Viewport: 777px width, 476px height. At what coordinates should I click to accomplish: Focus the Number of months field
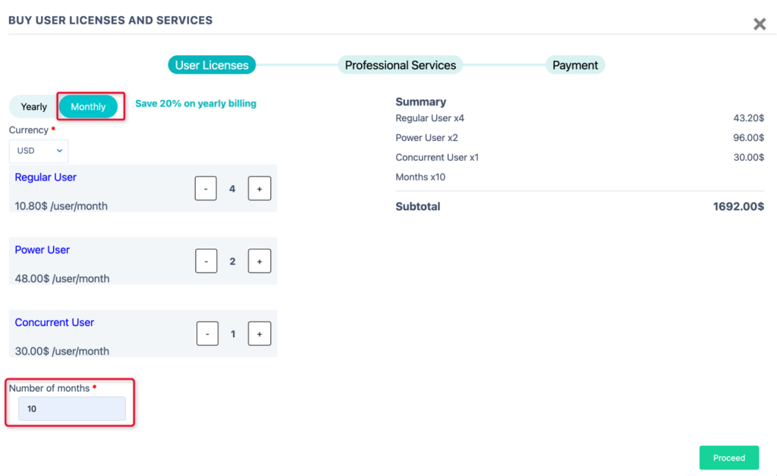click(x=72, y=409)
